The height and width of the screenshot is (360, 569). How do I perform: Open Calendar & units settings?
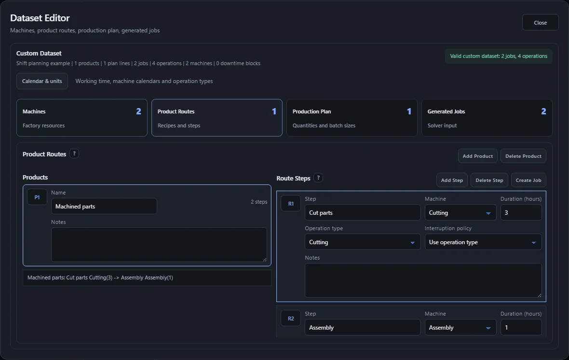pos(42,81)
